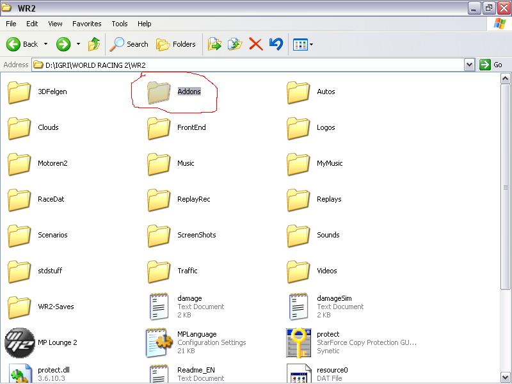Open the Tools menu
This screenshot has height=384, width=512.
120,24
